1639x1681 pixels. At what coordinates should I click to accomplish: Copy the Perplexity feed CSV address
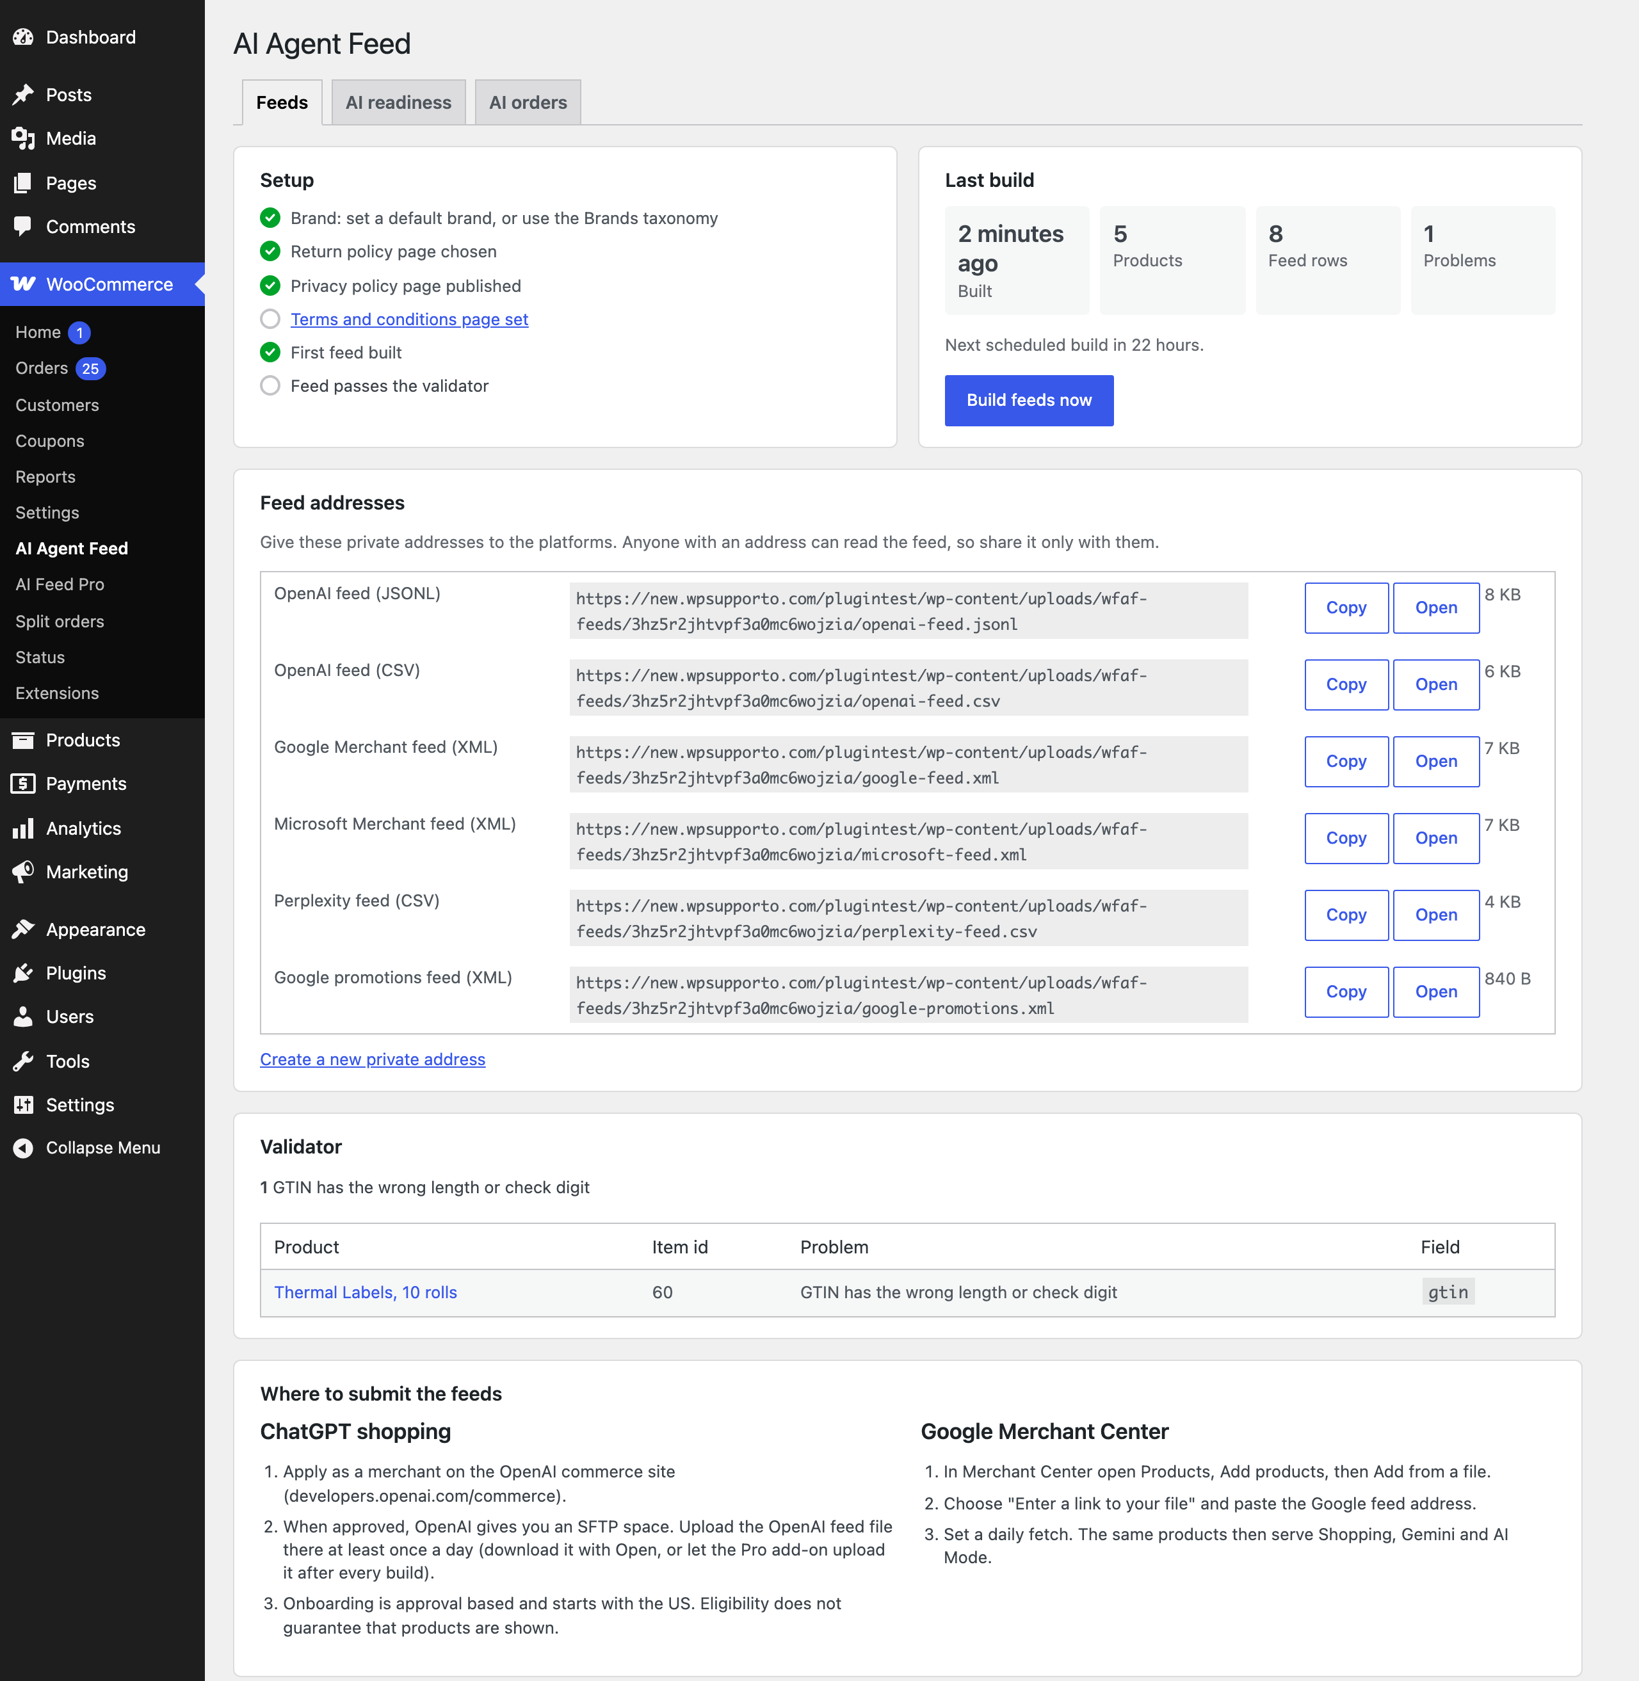[1346, 915]
